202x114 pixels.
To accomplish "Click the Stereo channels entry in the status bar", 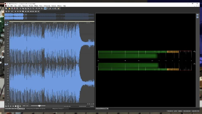I will click(180, 111).
